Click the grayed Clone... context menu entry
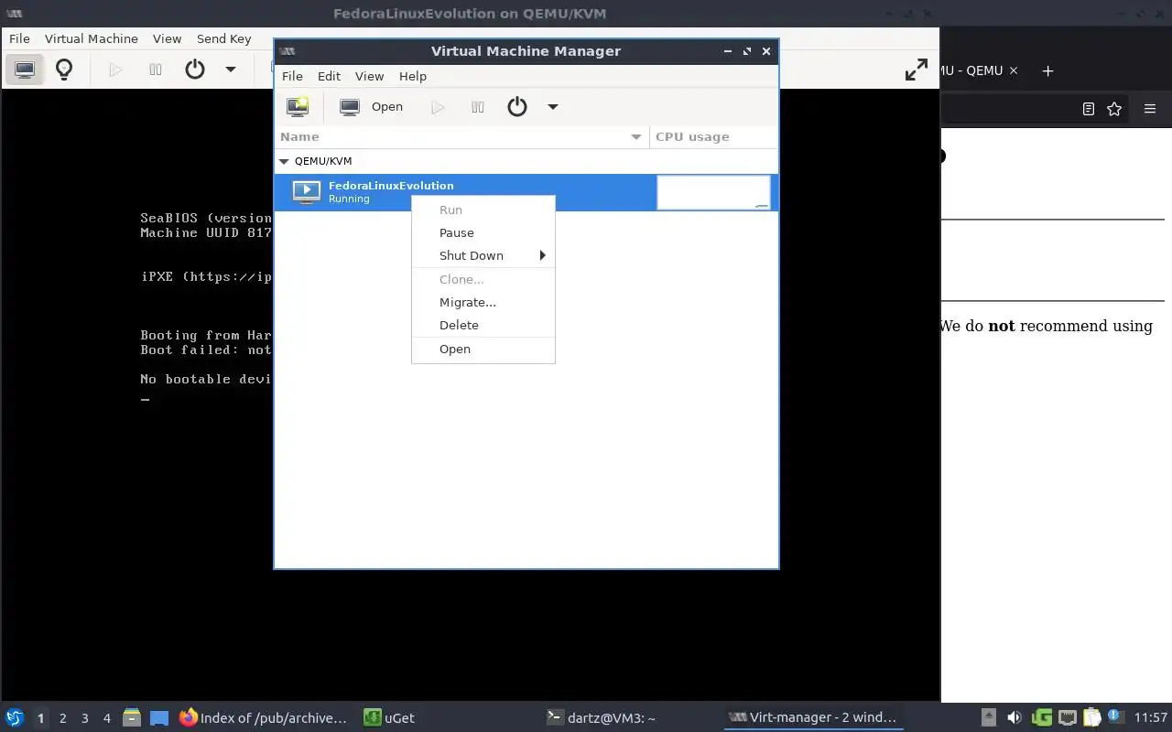This screenshot has height=732, width=1172. coord(483,279)
